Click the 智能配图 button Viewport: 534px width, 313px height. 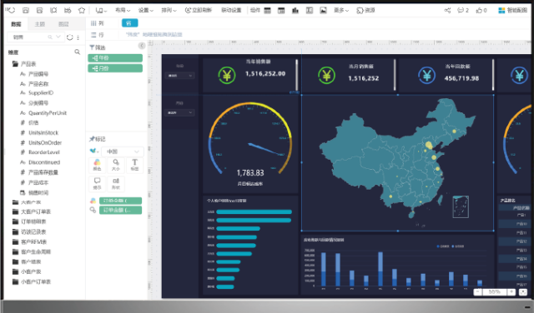click(513, 11)
